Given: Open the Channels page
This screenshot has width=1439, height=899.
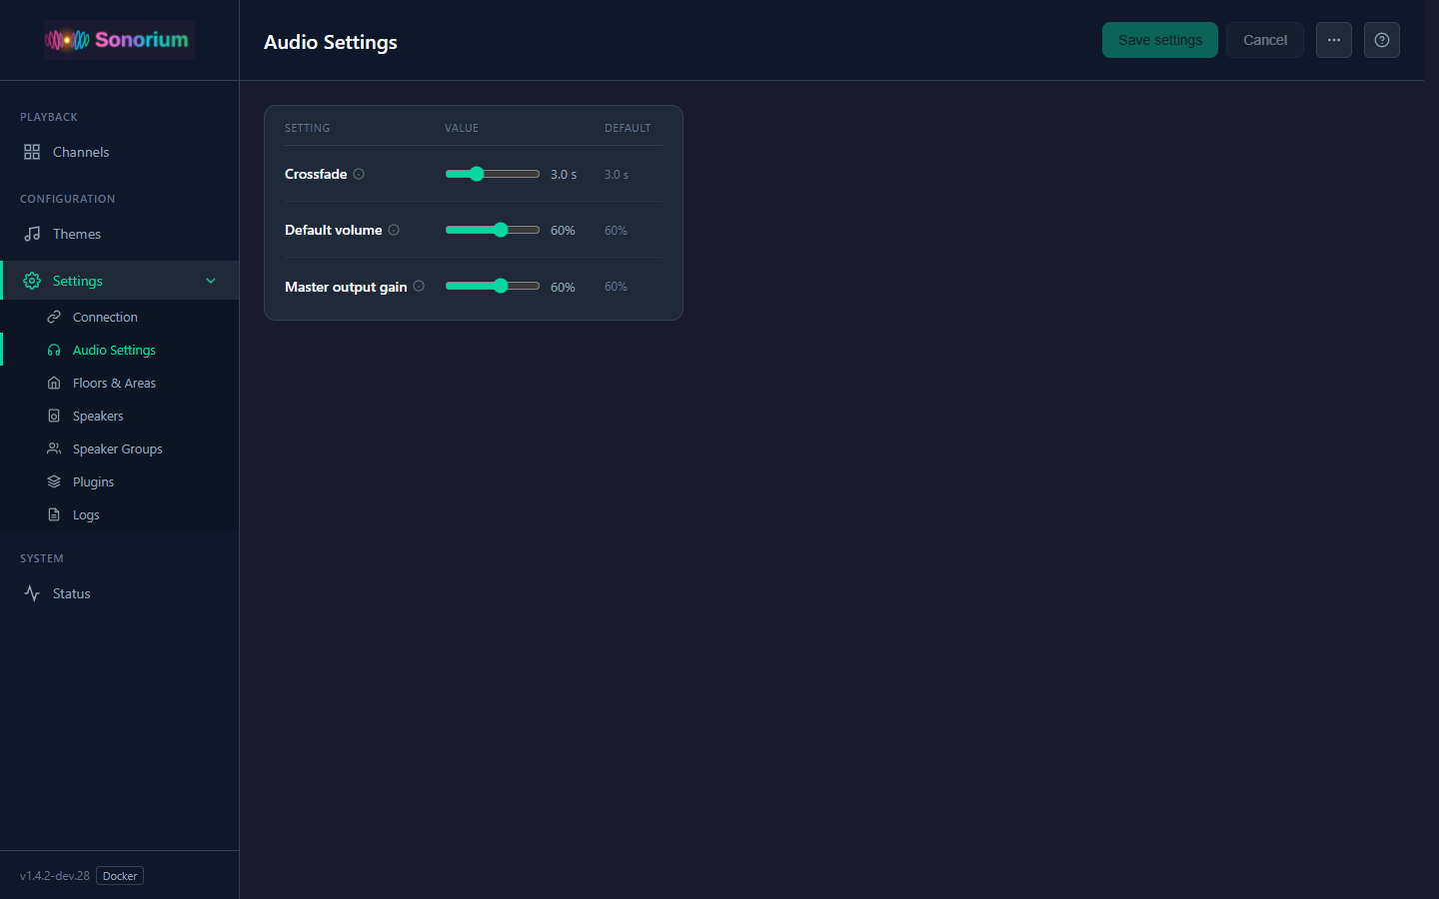Looking at the screenshot, I should point(120,152).
